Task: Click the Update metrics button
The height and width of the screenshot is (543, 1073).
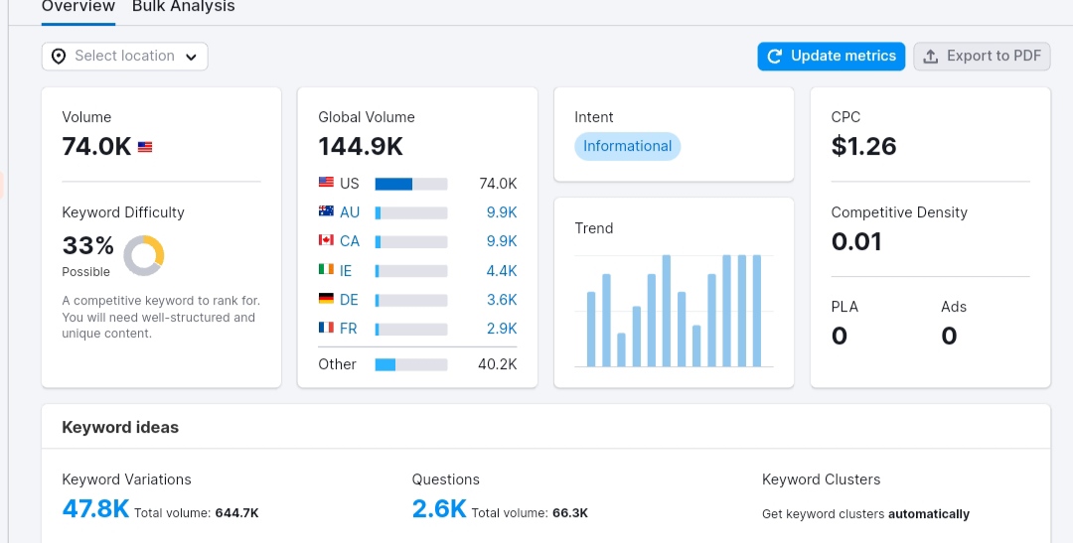Action: point(832,56)
